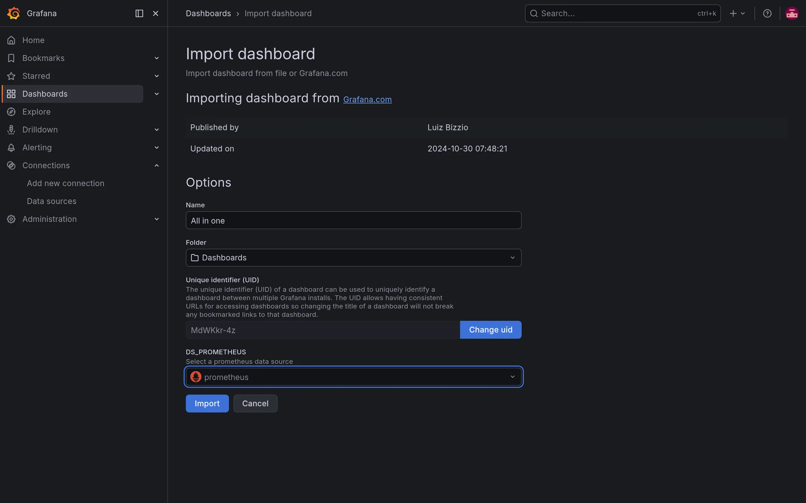Click the Import dashboard breadcrumb
This screenshot has height=503, width=806.
(x=278, y=13)
